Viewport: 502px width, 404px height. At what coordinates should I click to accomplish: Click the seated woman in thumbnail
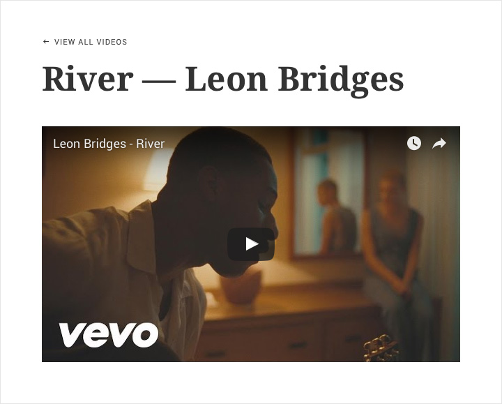pyautogui.click(x=395, y=244)
